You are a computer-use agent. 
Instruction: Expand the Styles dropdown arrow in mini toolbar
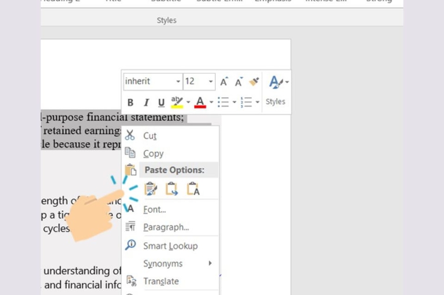pyautogui.click(x=287, y=82)
